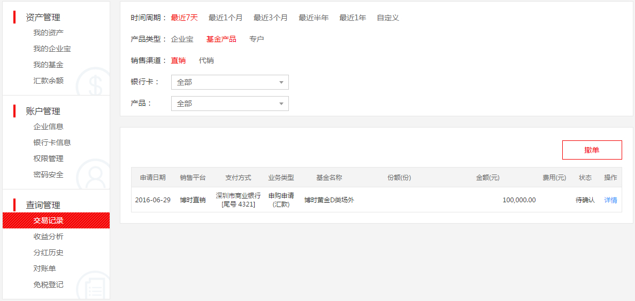Click the 支付方式 column header
Viewport: 635px width, 301px height.
[238, 177]
